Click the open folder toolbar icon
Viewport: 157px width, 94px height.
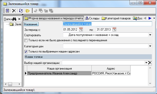pyautogui.click(x=27, y=11)
